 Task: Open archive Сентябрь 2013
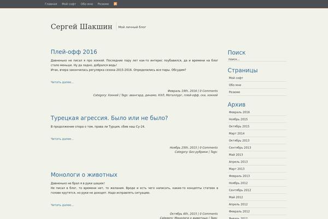coord(240,147)
